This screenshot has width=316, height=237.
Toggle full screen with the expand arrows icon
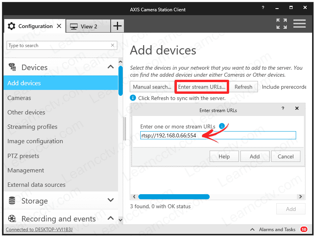coord(282,24)
